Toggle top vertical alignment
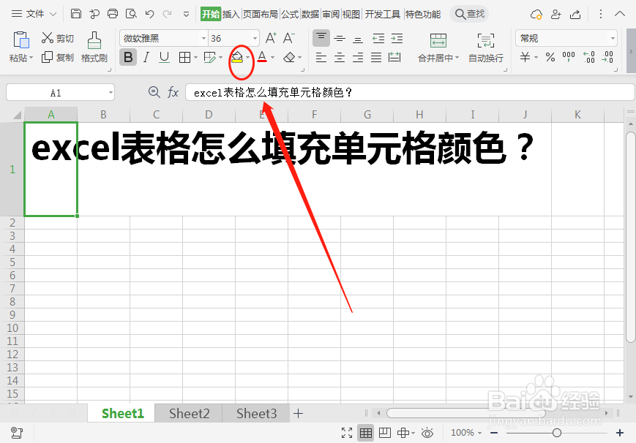The height and width of the screenshot is (443, 636). pos(321,38)
